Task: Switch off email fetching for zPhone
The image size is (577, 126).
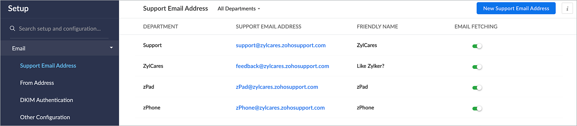Action: (477, 108)
